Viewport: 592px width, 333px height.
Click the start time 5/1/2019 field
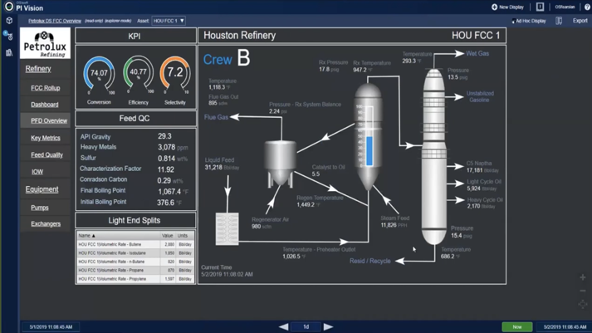coord(51,327)
